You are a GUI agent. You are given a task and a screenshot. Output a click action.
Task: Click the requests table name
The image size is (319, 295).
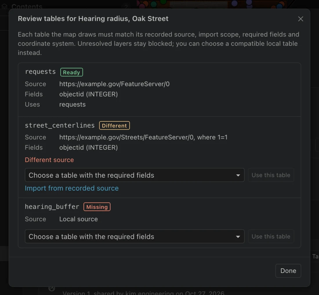coord(40,72)
